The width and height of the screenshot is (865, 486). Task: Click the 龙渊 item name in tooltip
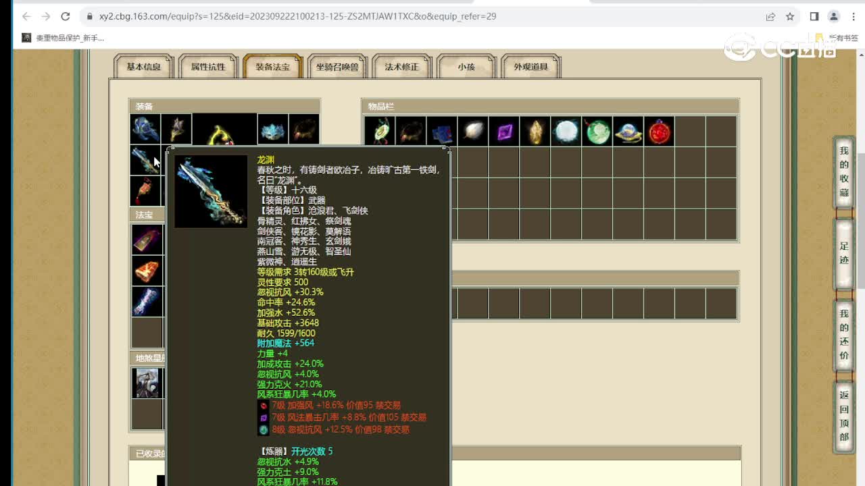point(266,160)
